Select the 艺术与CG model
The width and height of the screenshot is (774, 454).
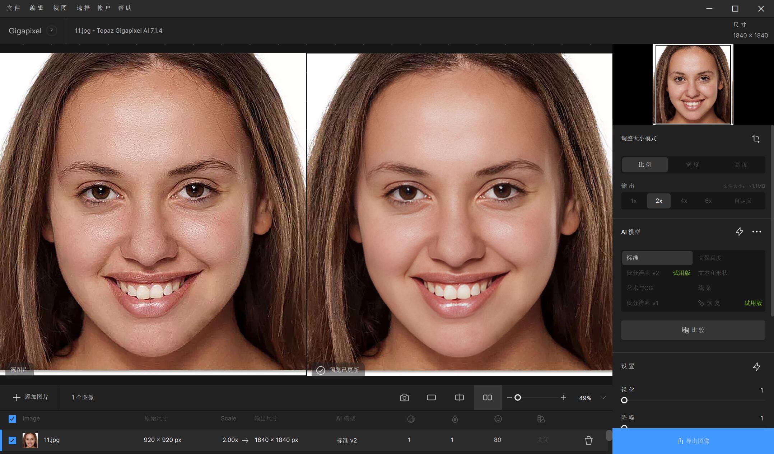tap(640, 288)
